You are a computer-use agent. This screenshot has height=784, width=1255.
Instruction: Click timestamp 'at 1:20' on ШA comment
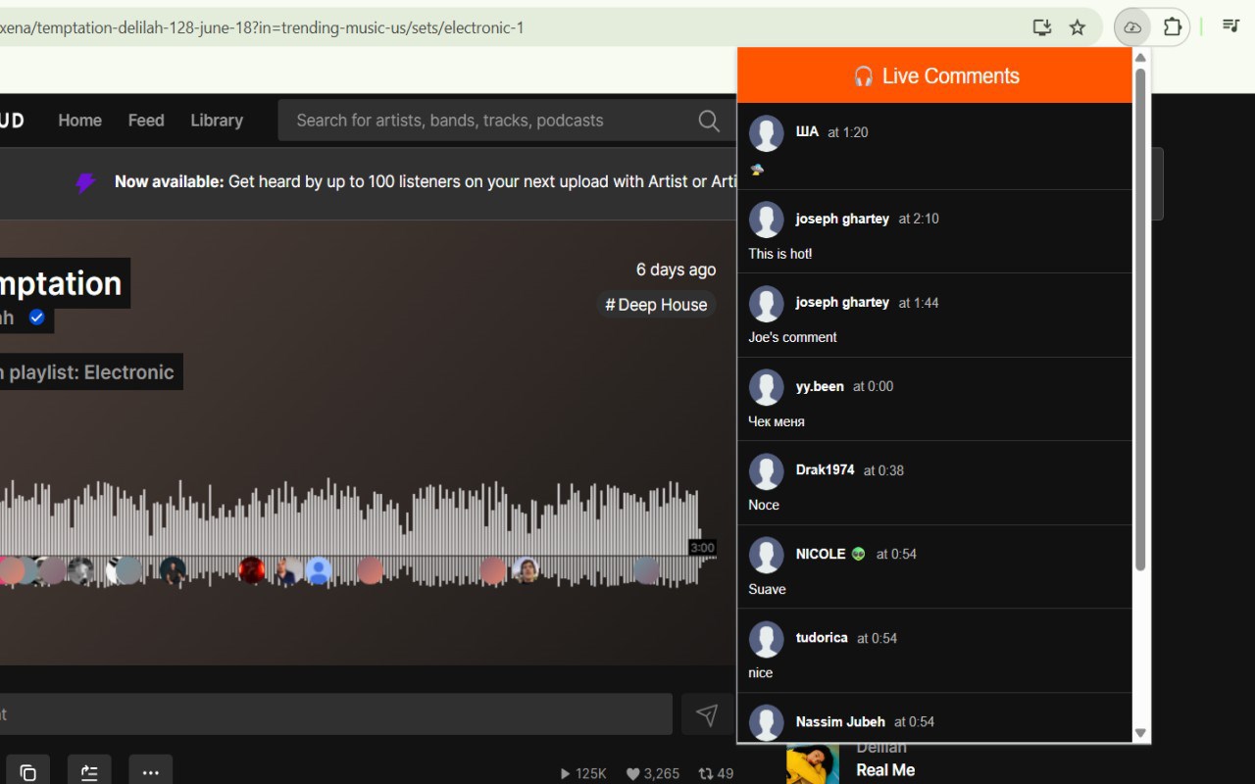(x=848, y=132)
